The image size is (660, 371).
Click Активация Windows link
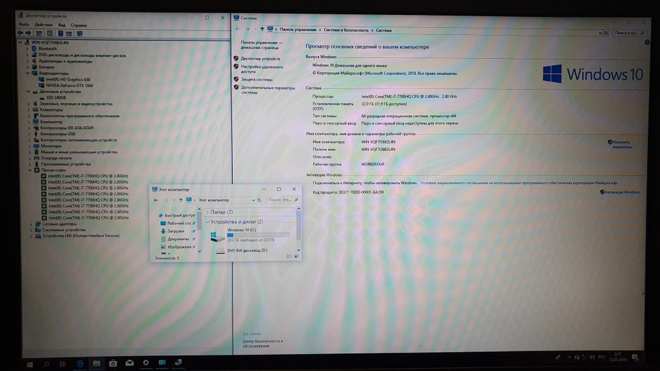(x=622, y=192)
